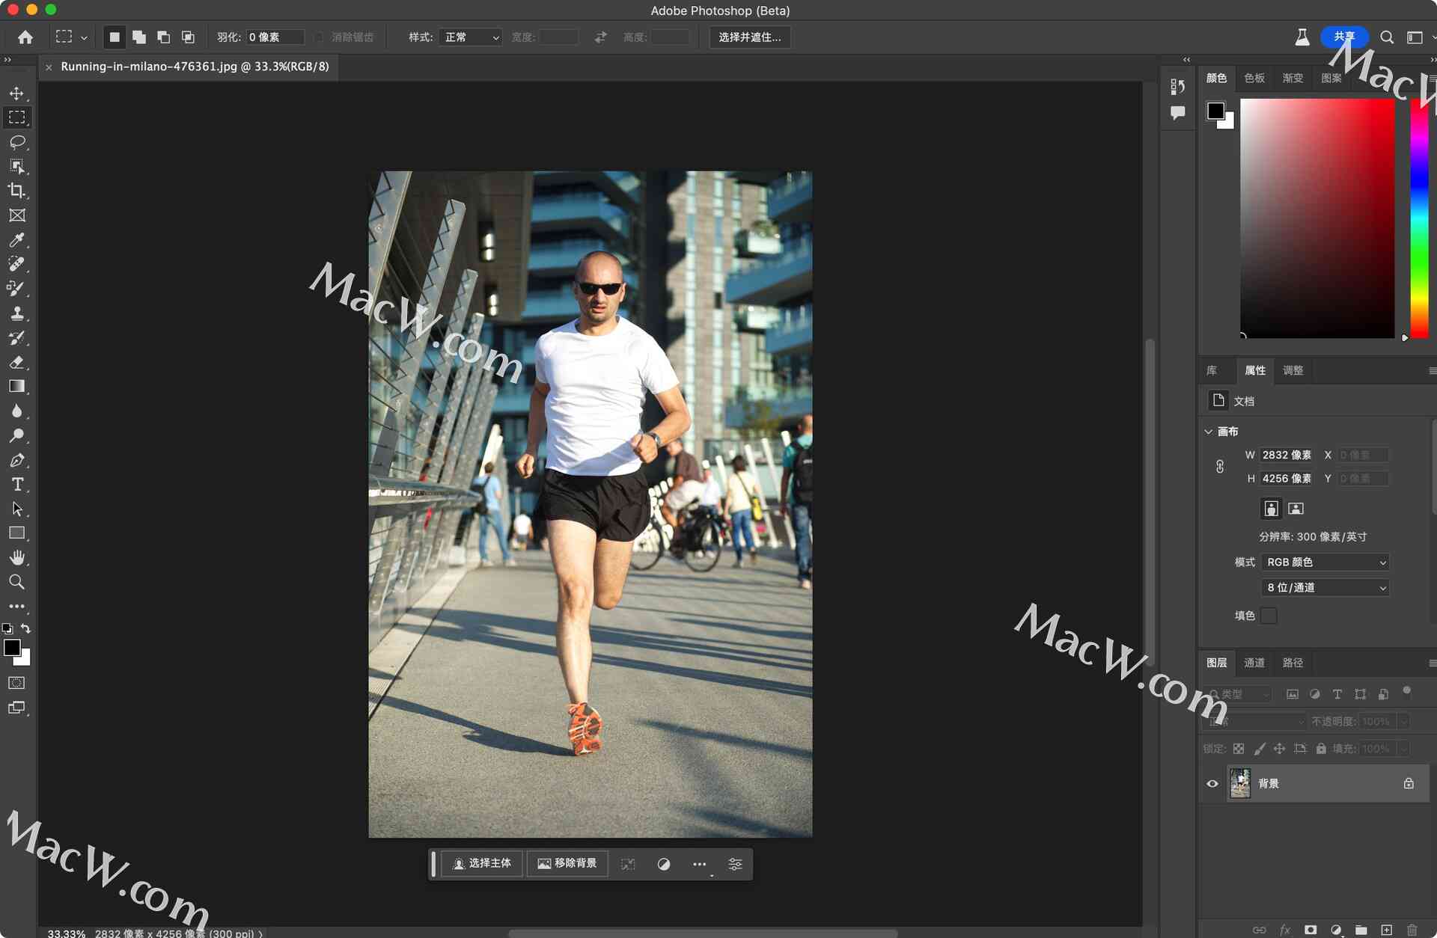Select the Zoom tool
The image size is (1437, 938).
16,582
